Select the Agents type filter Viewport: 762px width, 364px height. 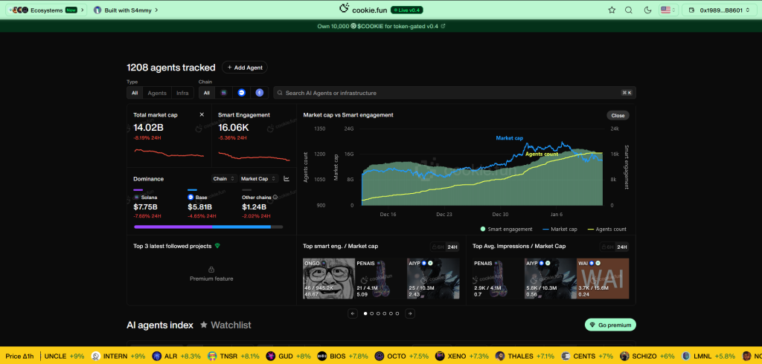[157, 93]
